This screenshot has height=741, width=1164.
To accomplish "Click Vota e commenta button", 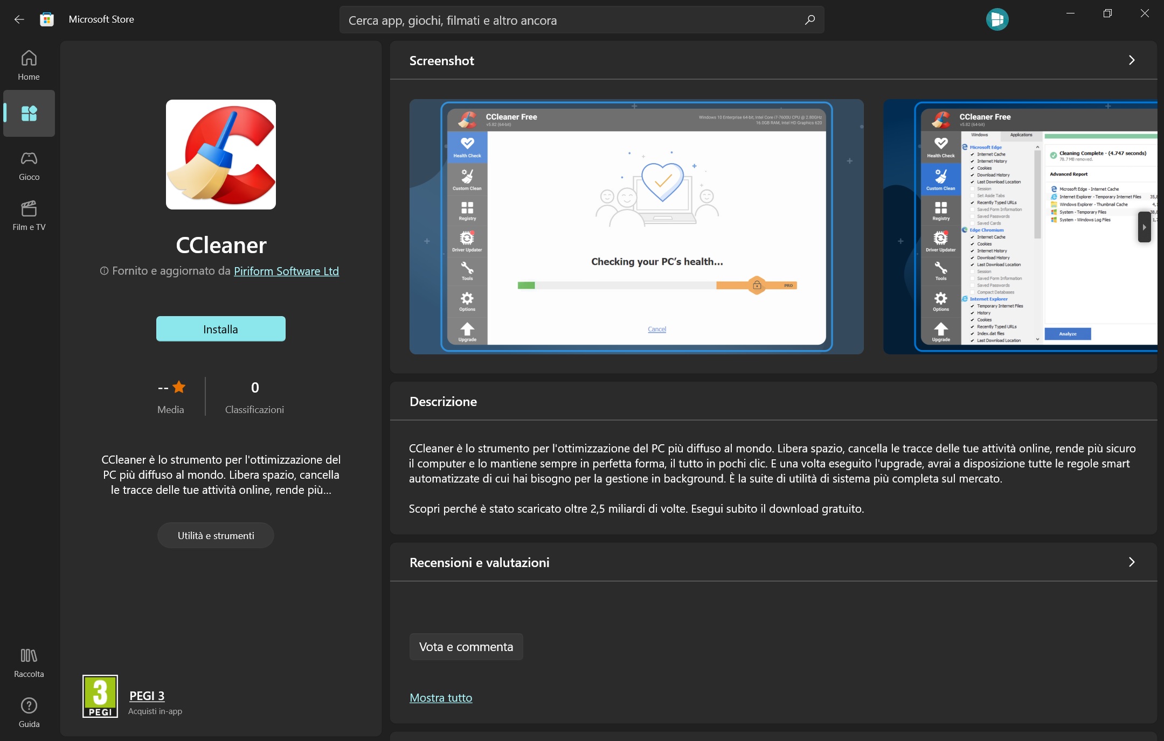I will coord(466,647).
